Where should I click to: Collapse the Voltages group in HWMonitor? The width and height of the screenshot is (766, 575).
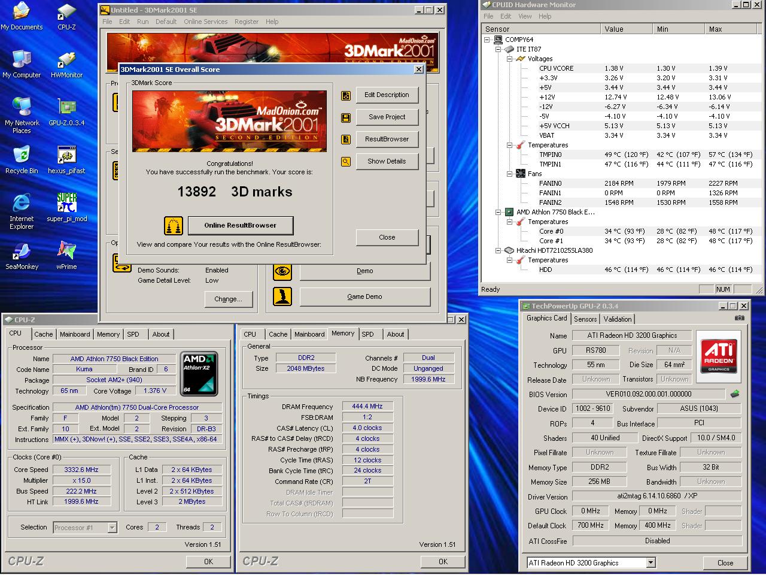[x=509, y=59]
